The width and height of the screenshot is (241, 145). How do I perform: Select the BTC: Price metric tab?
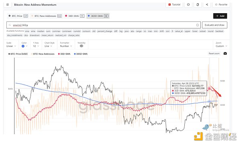click(x=18, y=16)
